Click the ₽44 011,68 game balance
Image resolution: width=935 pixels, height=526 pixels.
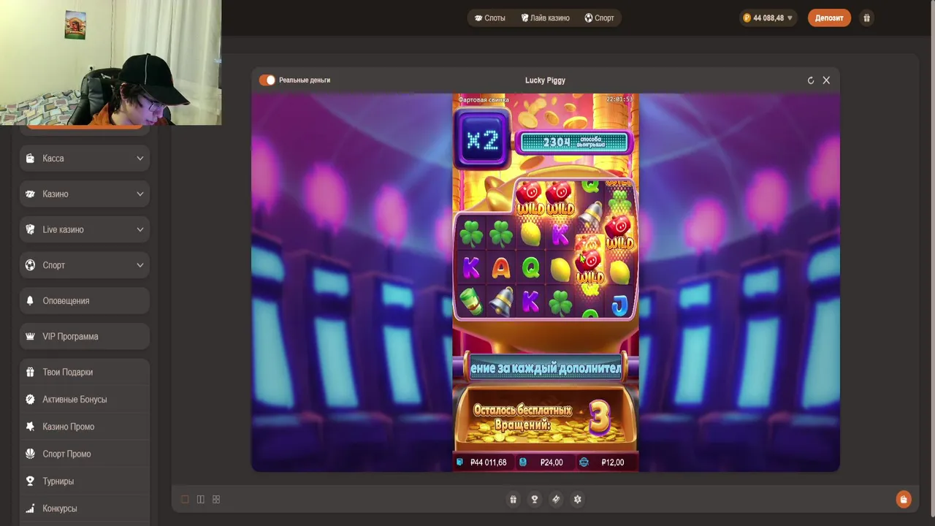[489, 462]
